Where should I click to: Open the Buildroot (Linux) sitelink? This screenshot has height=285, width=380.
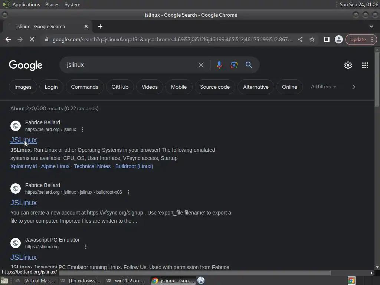[x=134, y=166]
